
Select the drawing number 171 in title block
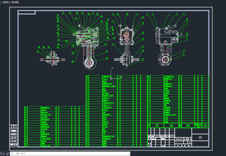pyautogui.click(x=200, y=138)
